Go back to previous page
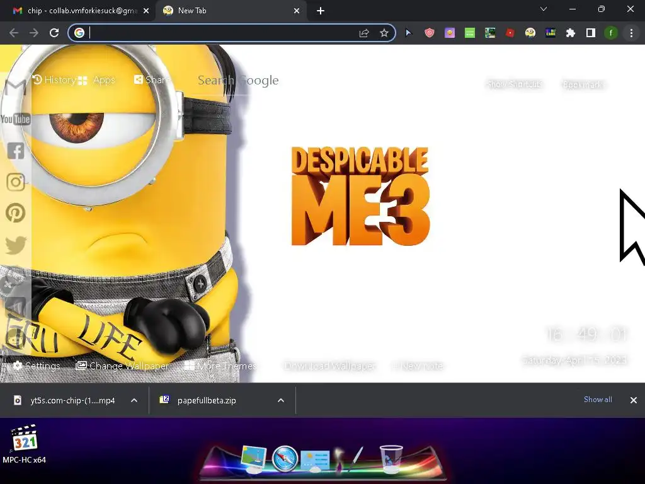Screen dimensions: 645x484 tap(14, 33)
